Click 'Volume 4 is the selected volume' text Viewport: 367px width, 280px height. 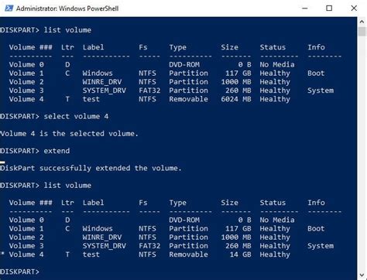(x=69, y=134)
